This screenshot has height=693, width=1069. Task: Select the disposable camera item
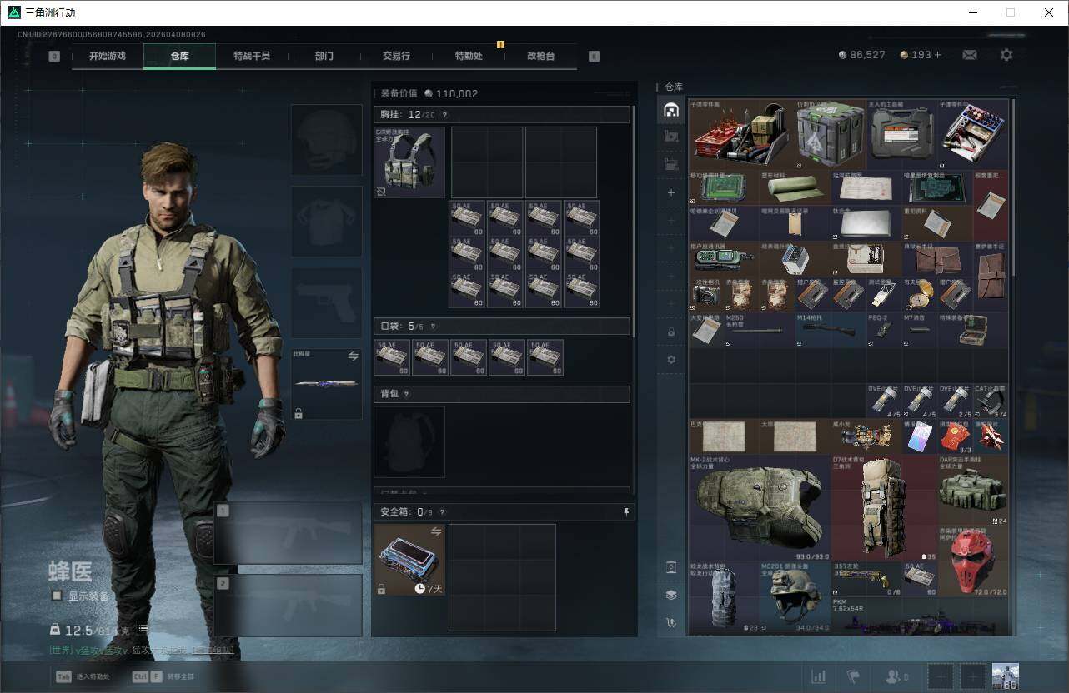pyautogui.click(x=706, y=295)
